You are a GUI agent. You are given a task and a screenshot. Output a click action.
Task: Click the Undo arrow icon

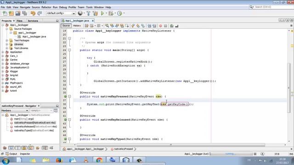point(33,13)
